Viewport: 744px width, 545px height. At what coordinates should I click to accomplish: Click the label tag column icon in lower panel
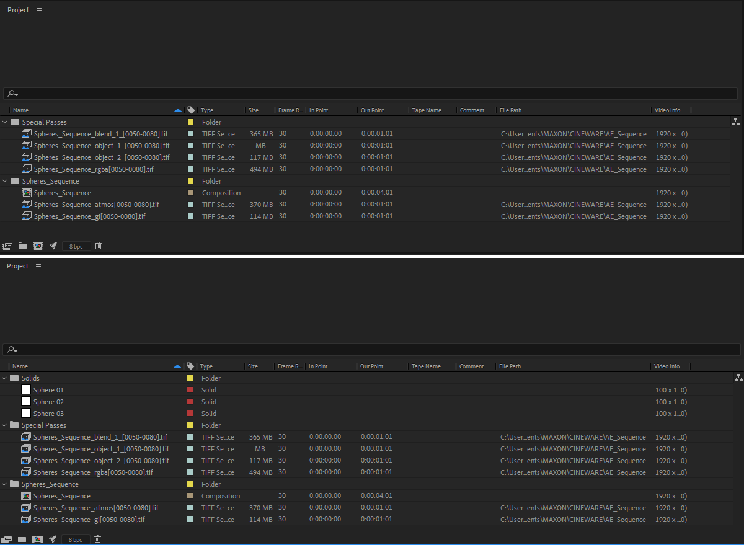pyautogui.click(x=190, y=366)
